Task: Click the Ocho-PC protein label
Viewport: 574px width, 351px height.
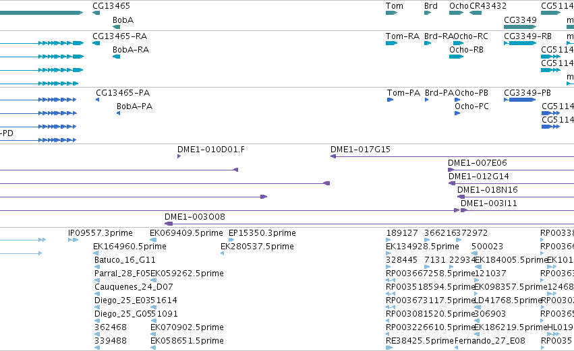Action: pyautogui.click(x=471, y=106)
